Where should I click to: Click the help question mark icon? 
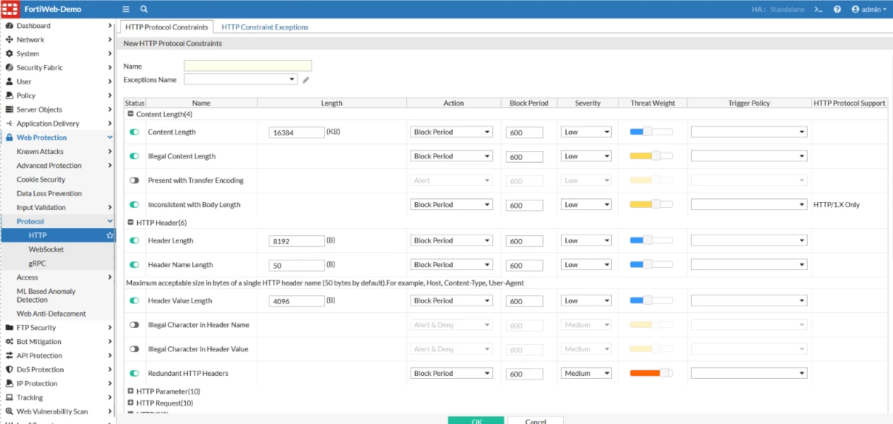837,9
